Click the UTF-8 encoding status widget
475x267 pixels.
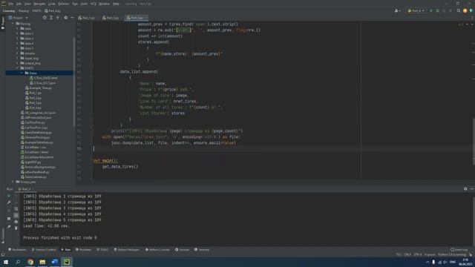point(418,254)
